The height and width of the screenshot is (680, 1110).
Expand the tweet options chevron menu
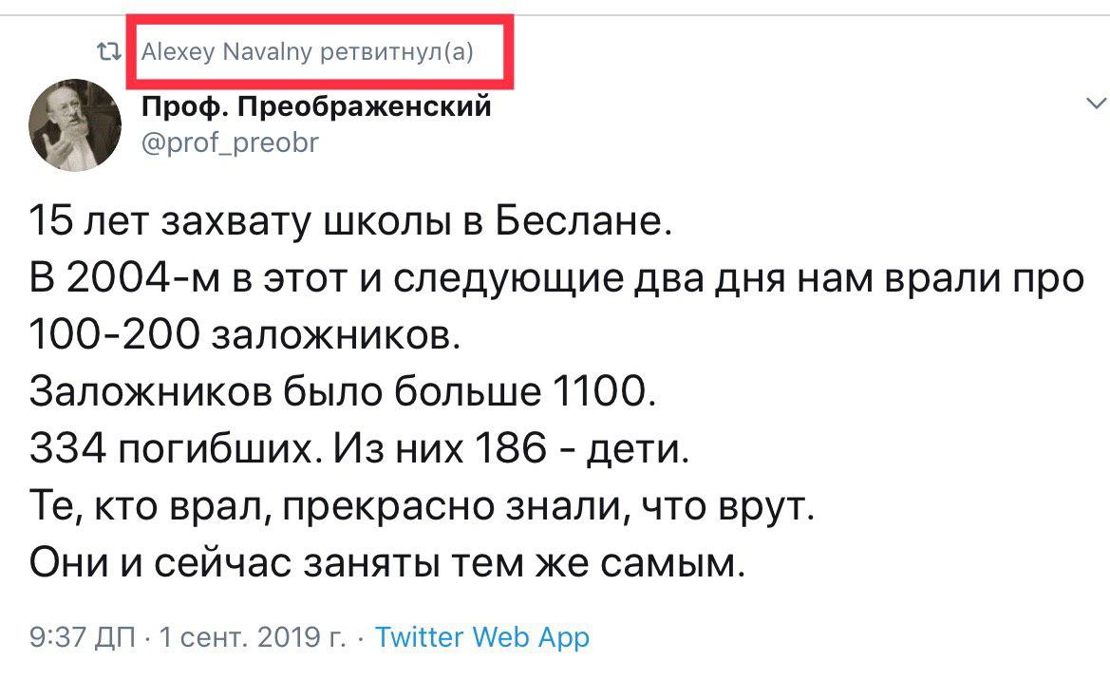tap(1095, 103)
